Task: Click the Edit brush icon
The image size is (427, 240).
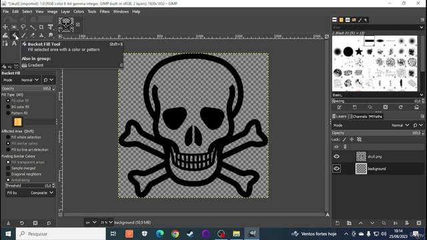Action: [x=340, y=107]
